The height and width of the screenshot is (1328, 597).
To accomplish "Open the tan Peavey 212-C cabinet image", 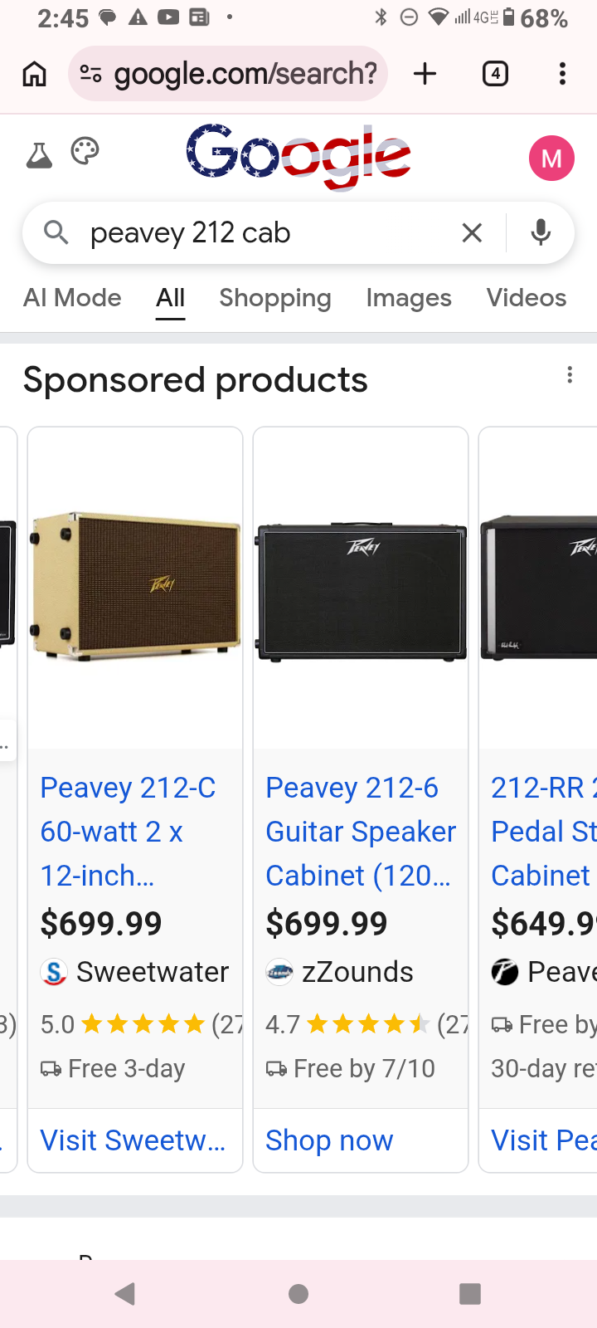I will (x=135, y=586).
